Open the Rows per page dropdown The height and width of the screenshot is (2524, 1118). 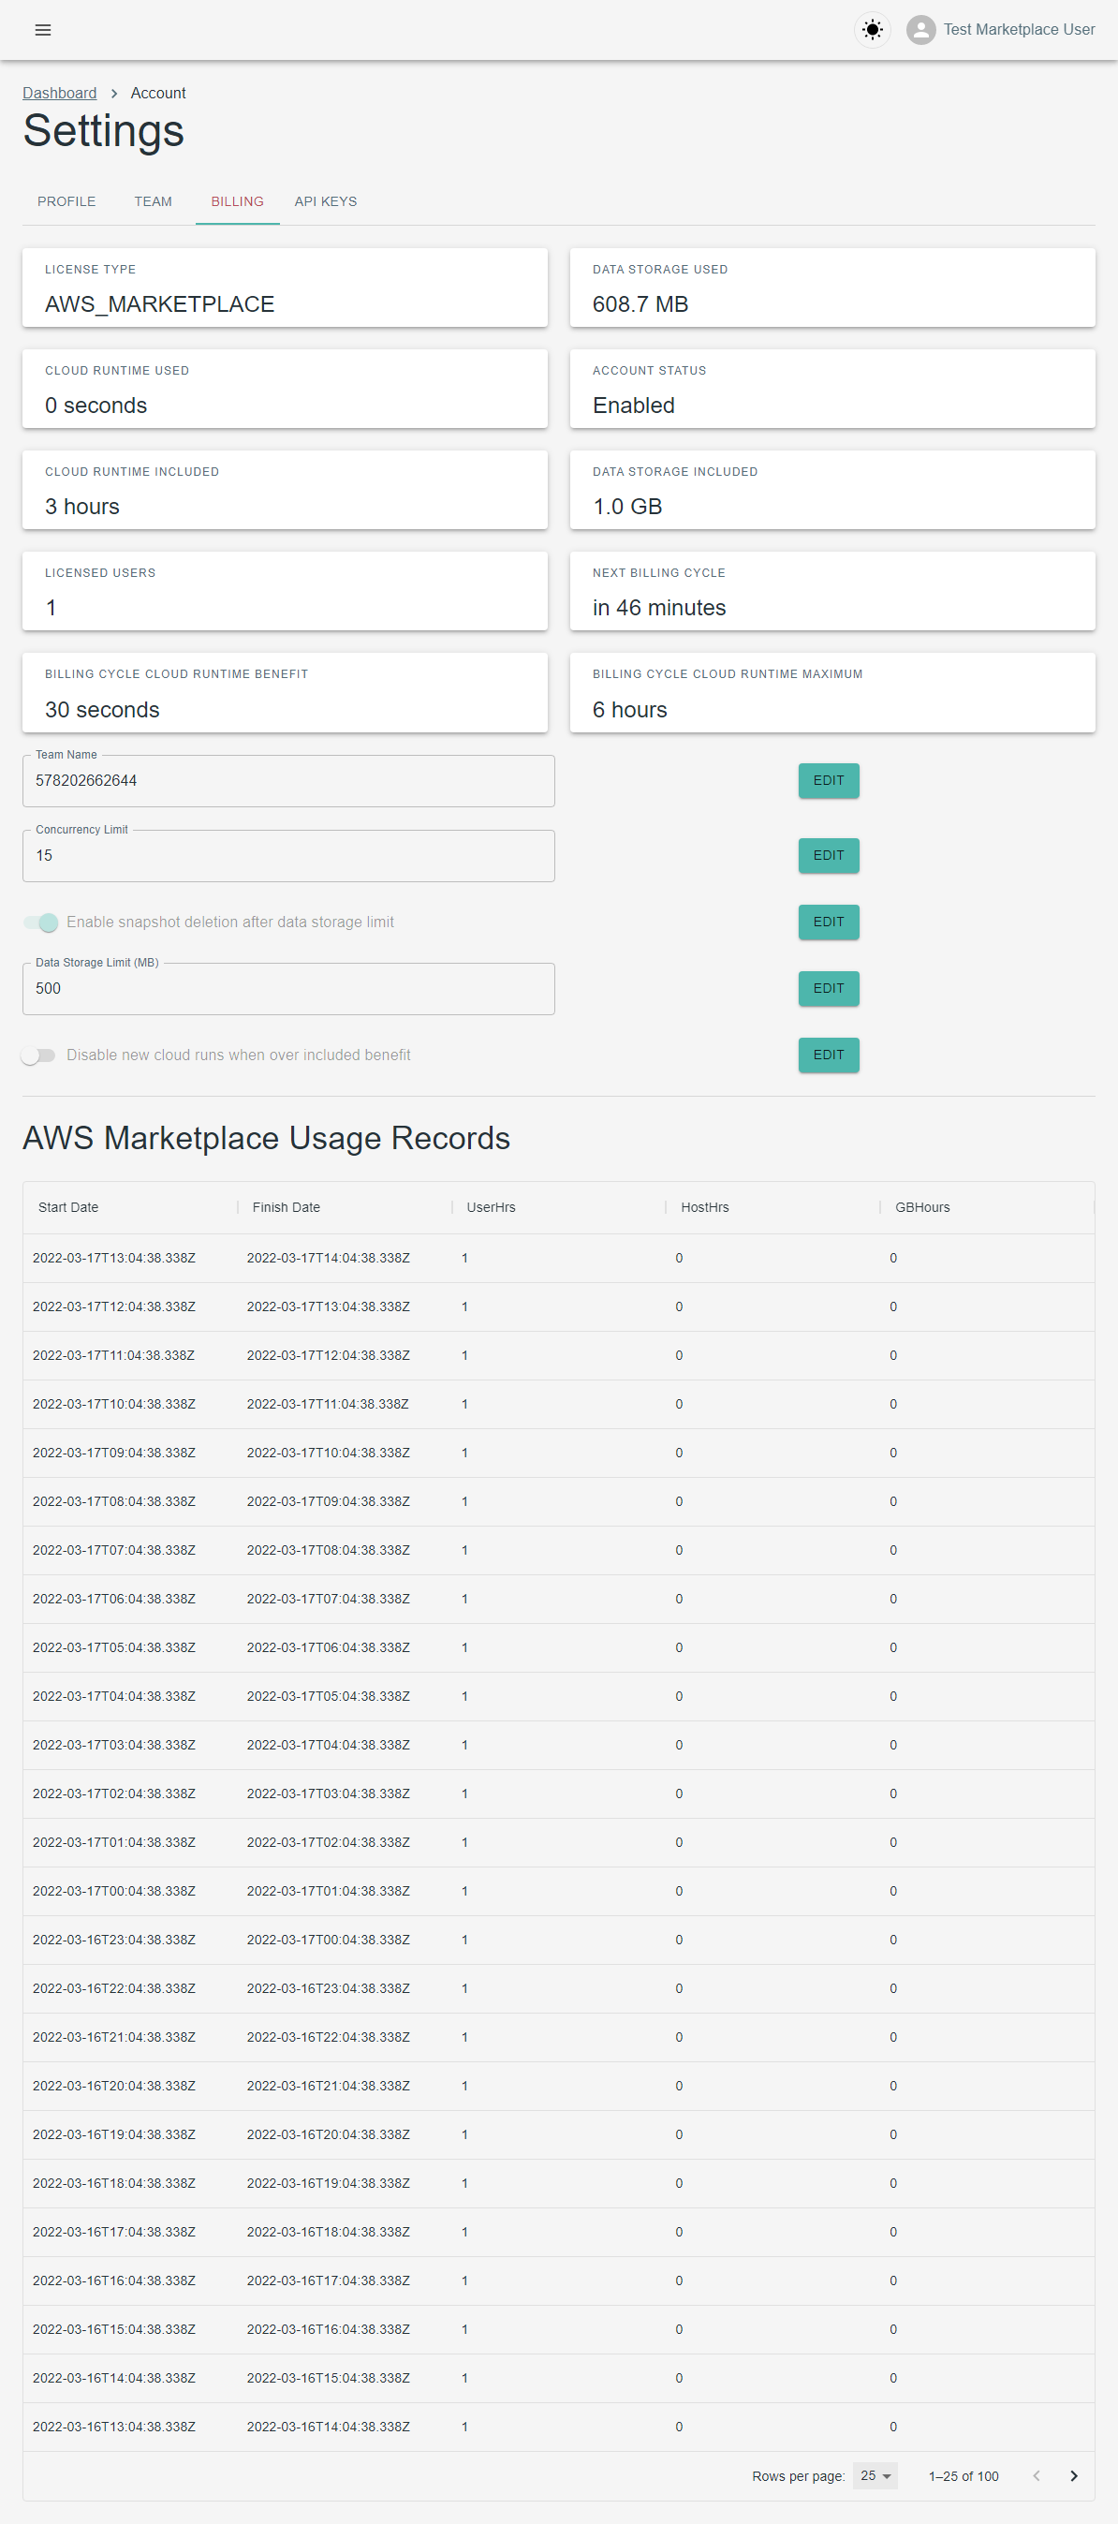(875, 2476)
